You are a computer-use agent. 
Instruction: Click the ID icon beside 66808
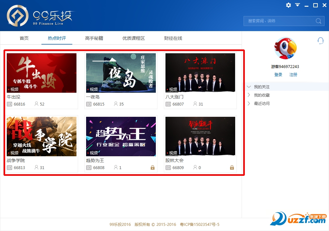point(89,168)
